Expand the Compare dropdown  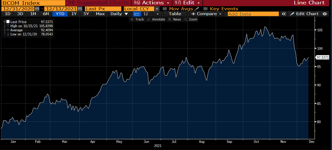206,14
